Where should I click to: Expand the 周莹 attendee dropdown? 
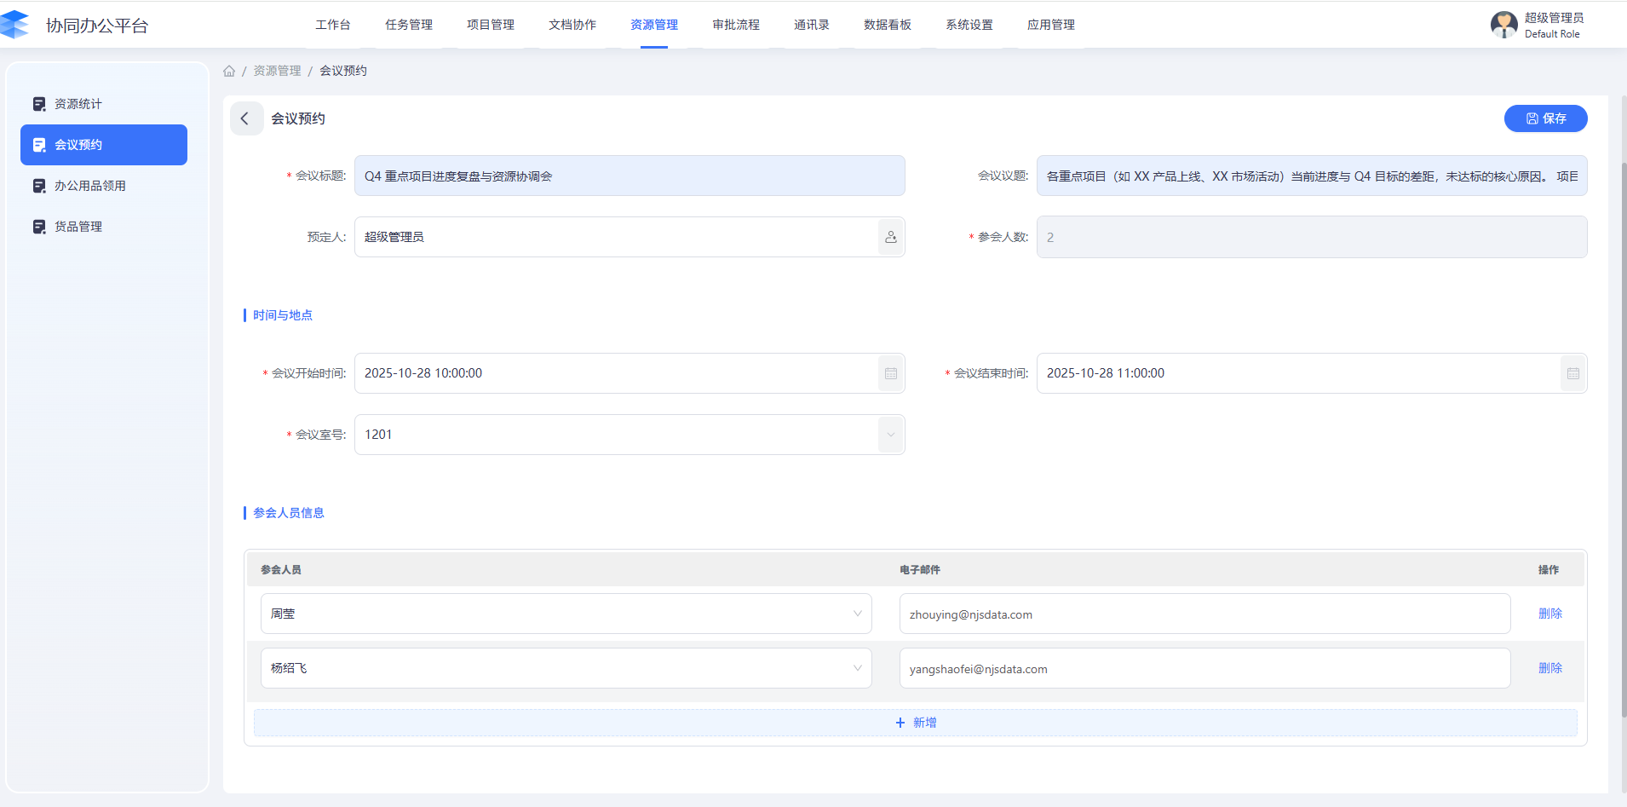pyautogui.click(x=857, y=614)
